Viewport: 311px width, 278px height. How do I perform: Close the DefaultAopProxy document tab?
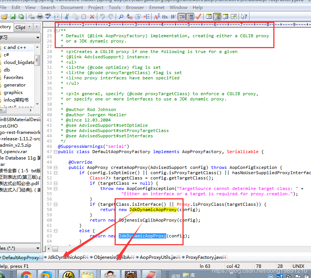pyautogui.click(x=41, y=257)
